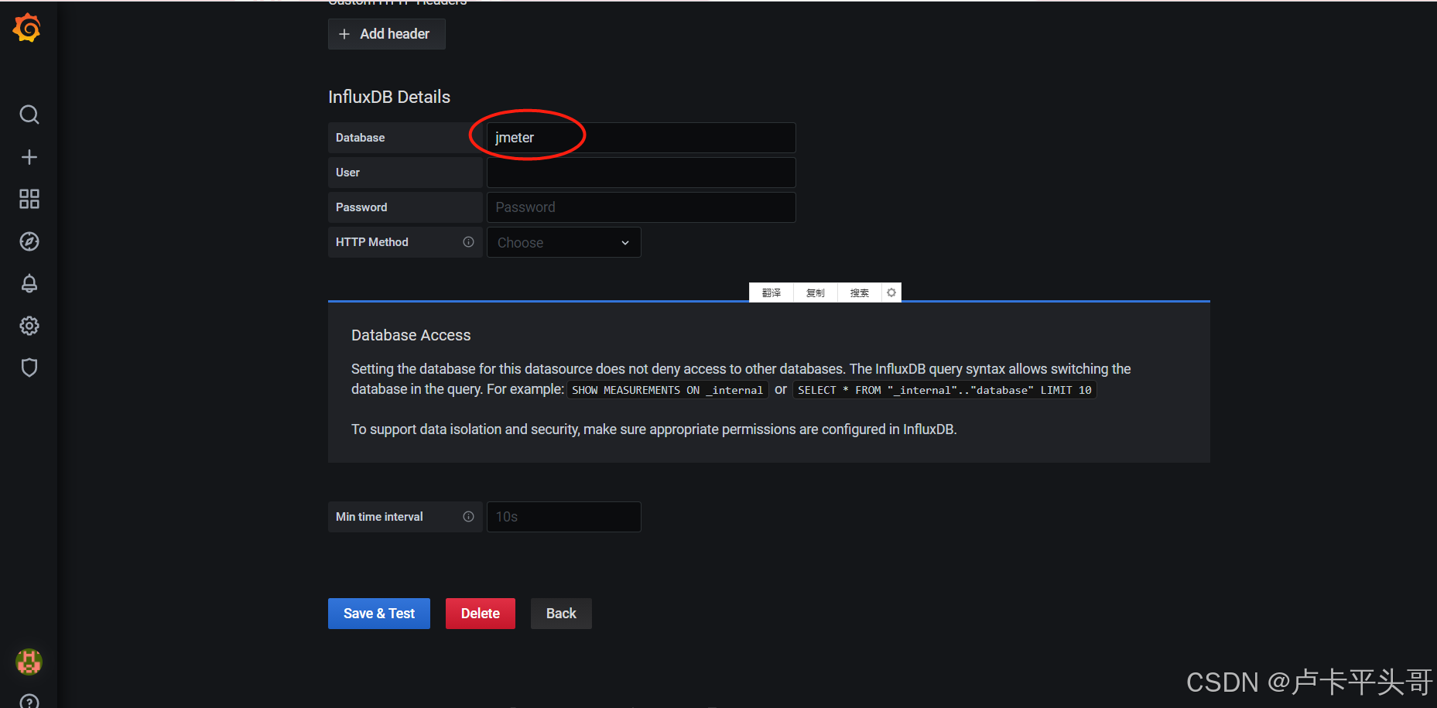The height and width of the screenshot is (708, 1437).
Task: Click the 搜索 search popup button
Action: [x=860, y=292]
